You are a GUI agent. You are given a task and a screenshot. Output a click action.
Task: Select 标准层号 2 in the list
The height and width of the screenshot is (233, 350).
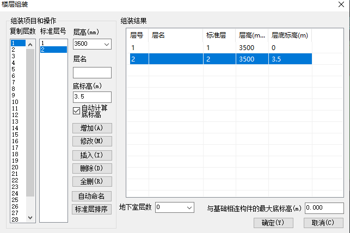coord(53,50)
